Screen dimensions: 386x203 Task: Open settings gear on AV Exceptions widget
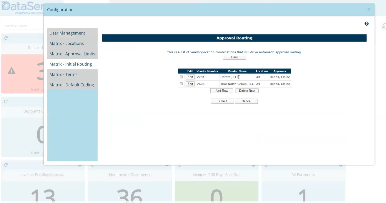[340, 165]
